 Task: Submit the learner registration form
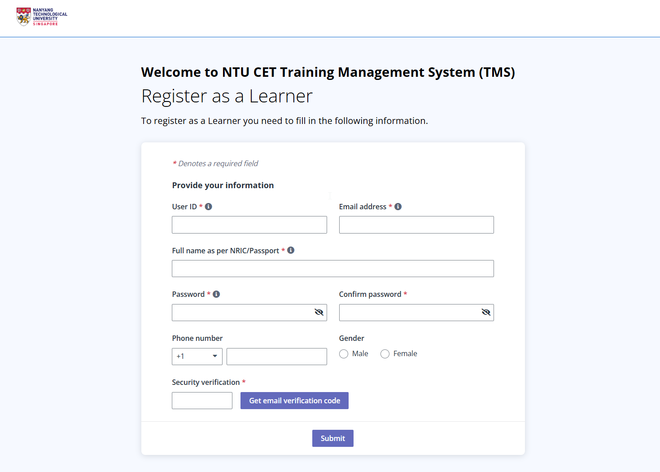point(332,438)
